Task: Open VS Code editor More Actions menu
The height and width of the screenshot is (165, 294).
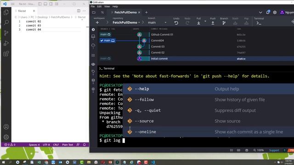Action: click(x=84, y=11)
